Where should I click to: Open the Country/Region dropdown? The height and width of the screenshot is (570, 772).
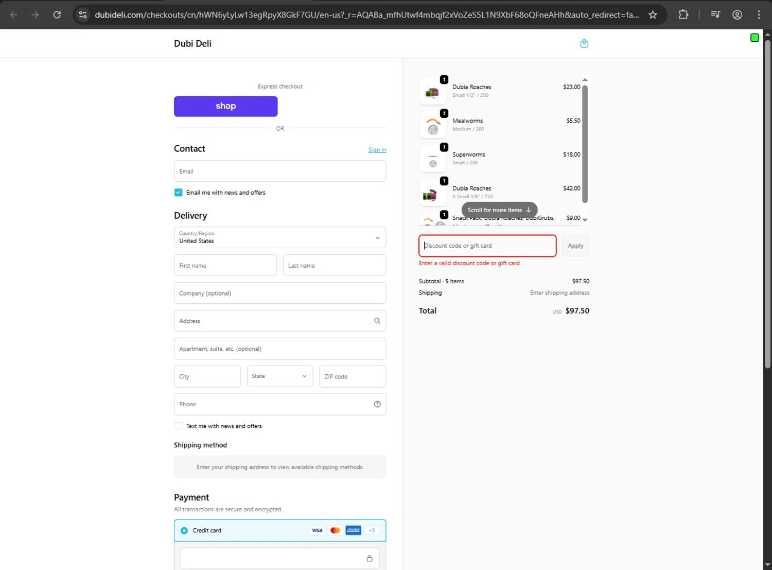(280, 238)
